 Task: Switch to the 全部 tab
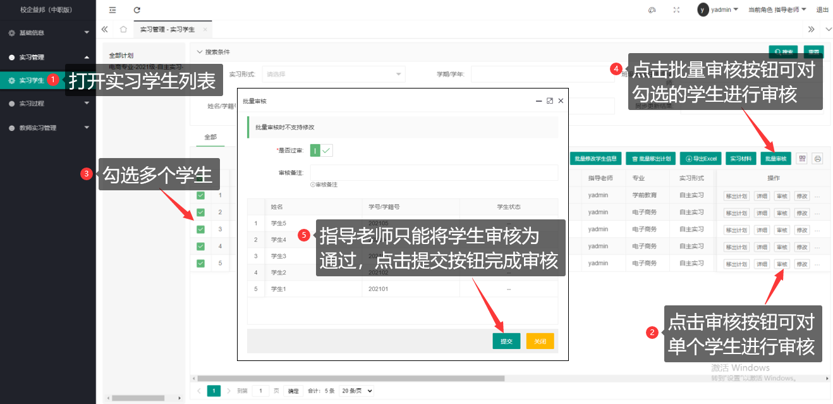(210, 137)
